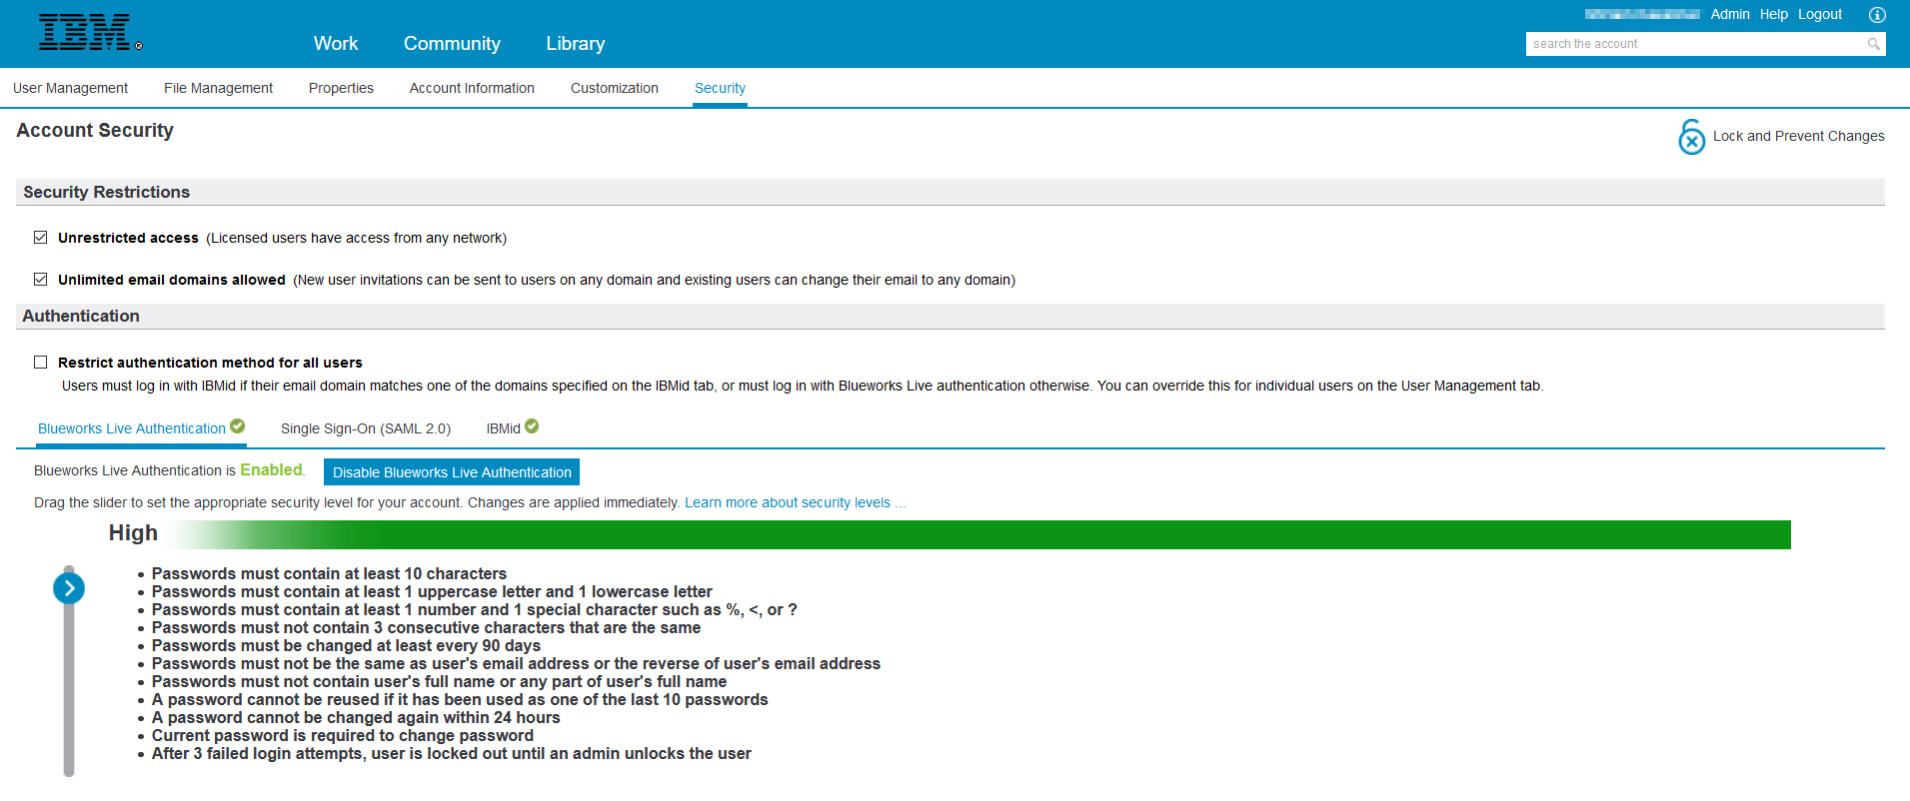Open the Work menu
The width and height of the screenshot is (1910, 801).
tap(336, 44)
